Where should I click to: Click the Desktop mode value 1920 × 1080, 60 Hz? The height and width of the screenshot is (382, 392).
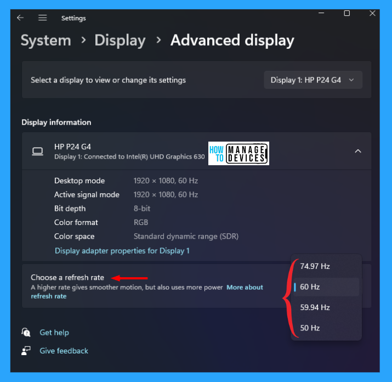pos(166,181)
